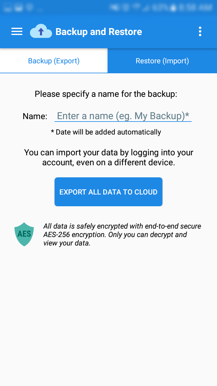
Task: Click the AES encryption shield badge
Action: click(24, 234)
